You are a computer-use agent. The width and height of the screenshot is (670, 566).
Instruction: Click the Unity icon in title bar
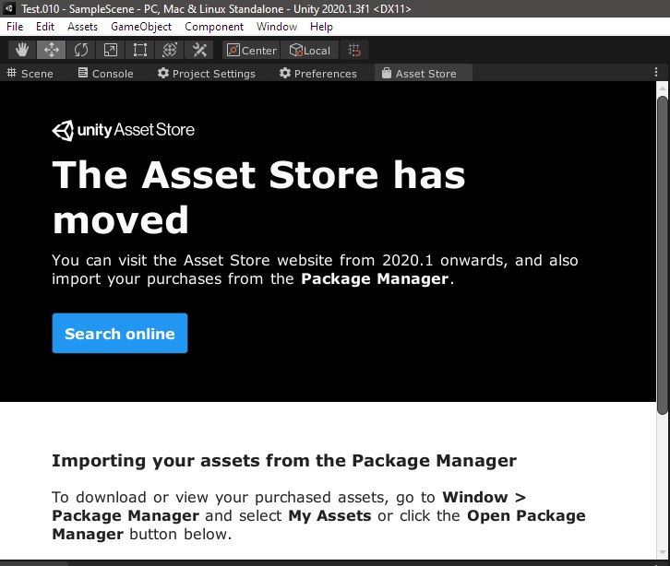coord(9,8)
